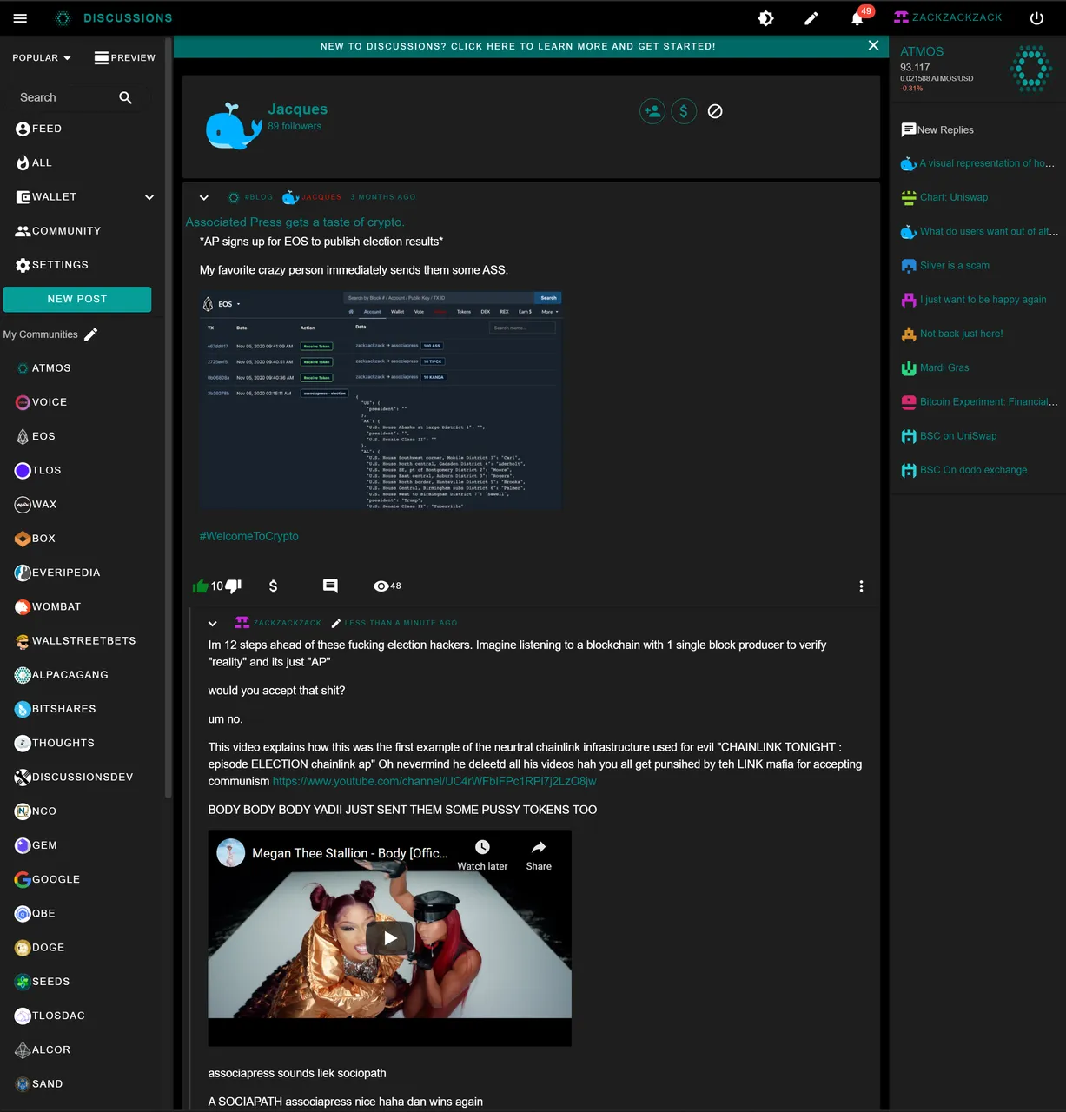Expand the WALLET menu chevron
This screenshot has width=1066, height=1112.
coord(149,197)
